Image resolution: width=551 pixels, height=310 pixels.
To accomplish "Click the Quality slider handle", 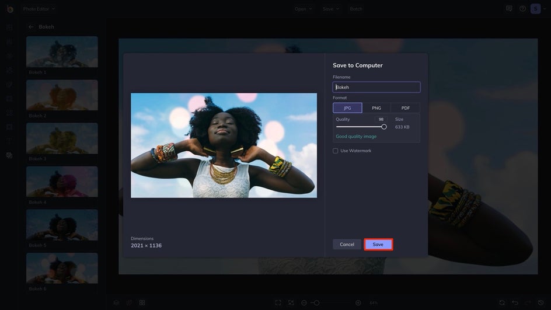I will tap(383, 127).
